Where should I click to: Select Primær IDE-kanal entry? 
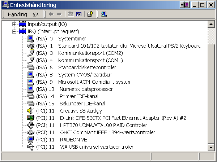79,96
